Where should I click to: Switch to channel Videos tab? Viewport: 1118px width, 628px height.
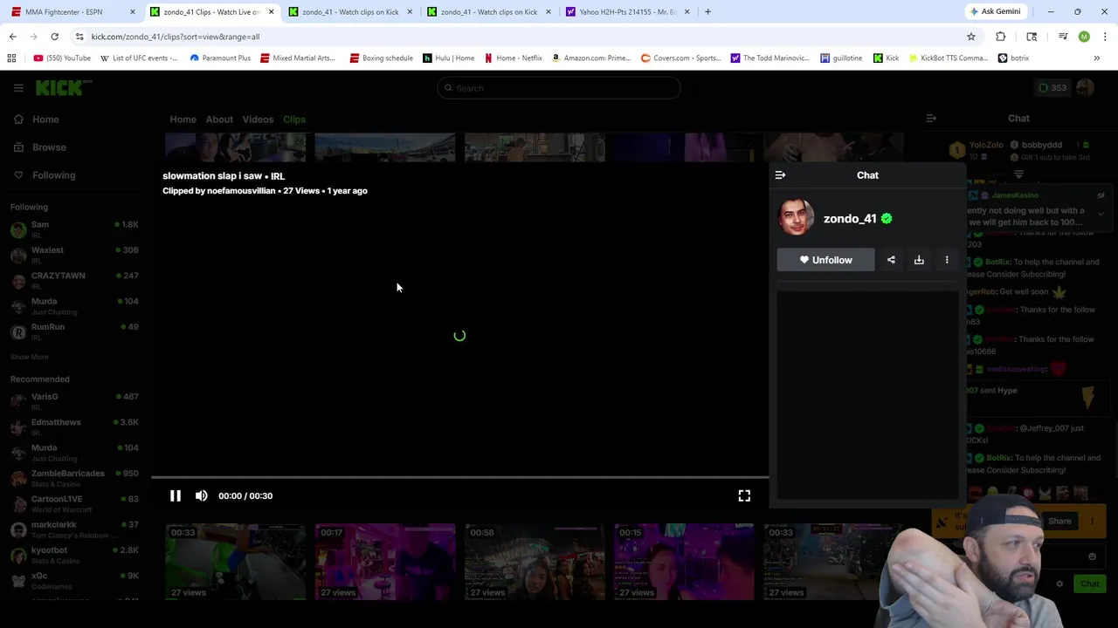point(258,119)
